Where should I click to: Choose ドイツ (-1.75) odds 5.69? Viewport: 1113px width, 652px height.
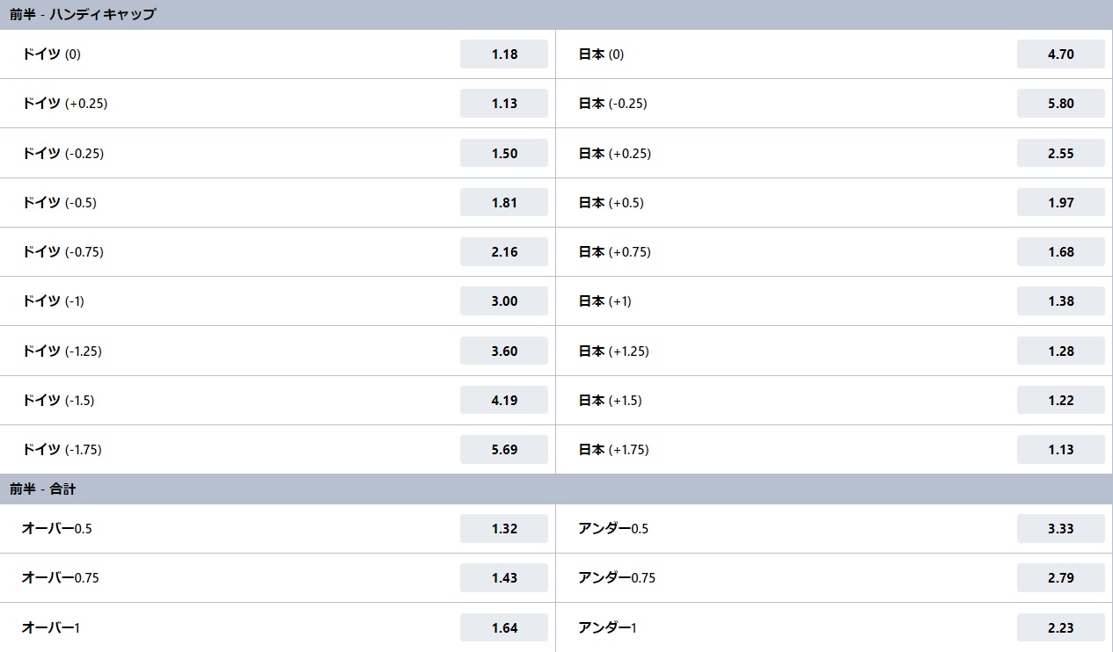point(504,449)
